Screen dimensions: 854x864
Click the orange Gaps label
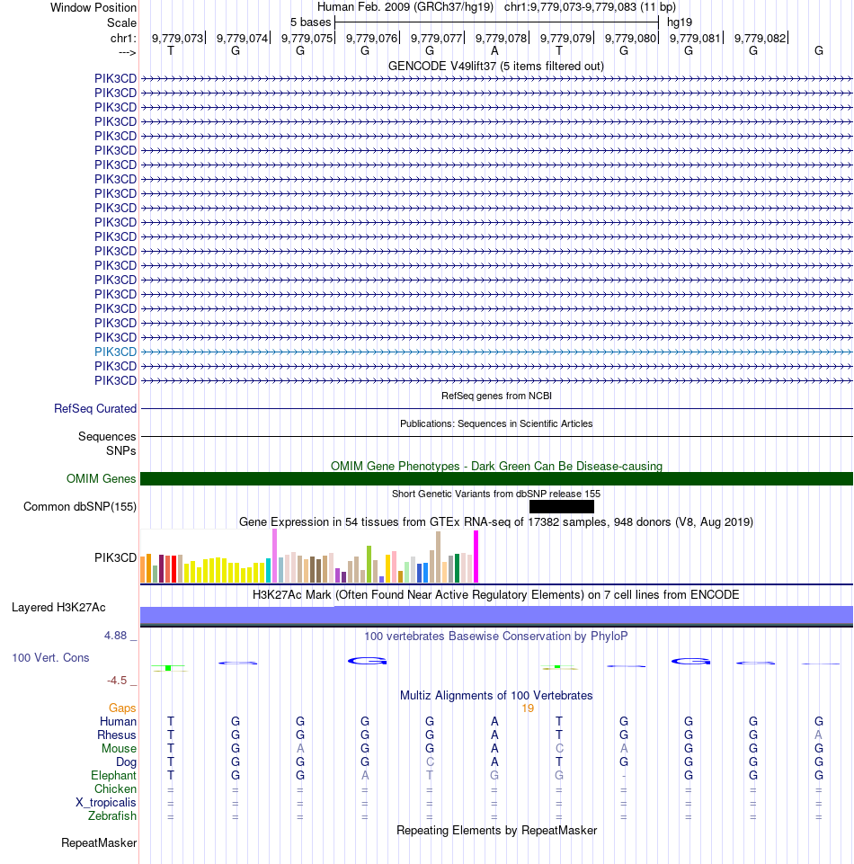pos(122,708)
